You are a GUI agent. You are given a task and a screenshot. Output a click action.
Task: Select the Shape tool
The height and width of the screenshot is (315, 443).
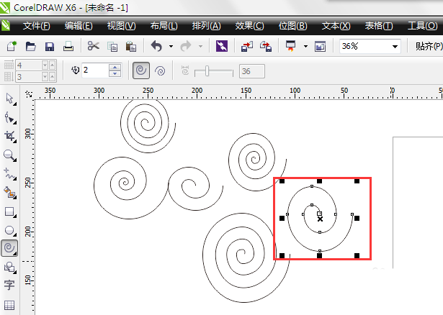(x=10, y=118)
